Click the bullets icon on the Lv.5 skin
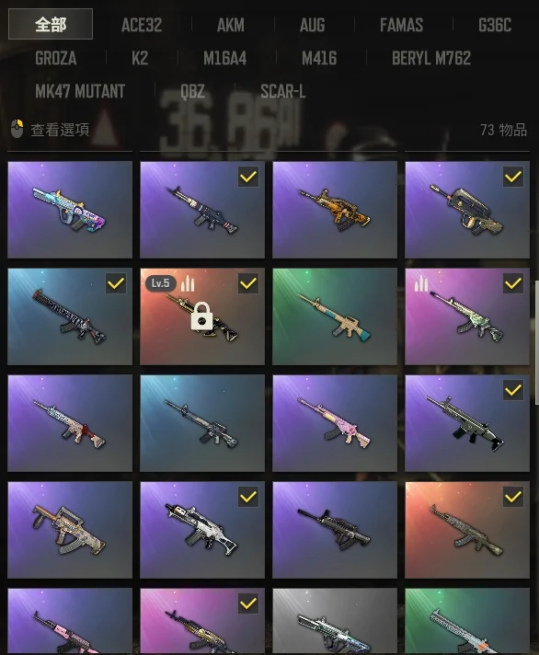Viewport: 539px width, 655px height. [188, 283]
